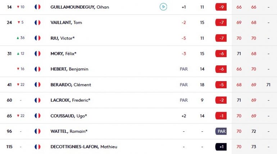Image resolution: width=277 pixels, height=154 pixels.
Task: Click Berardo's third round score 71
Action: 268,85
